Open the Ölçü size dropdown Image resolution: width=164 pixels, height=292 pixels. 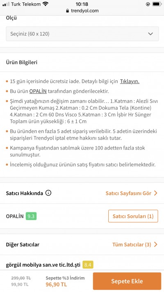[82, 34]
